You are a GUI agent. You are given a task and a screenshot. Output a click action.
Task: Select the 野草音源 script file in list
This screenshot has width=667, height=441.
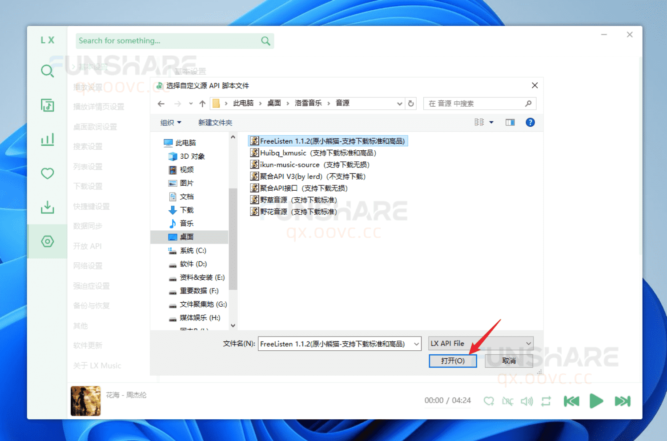pos(293,200)
